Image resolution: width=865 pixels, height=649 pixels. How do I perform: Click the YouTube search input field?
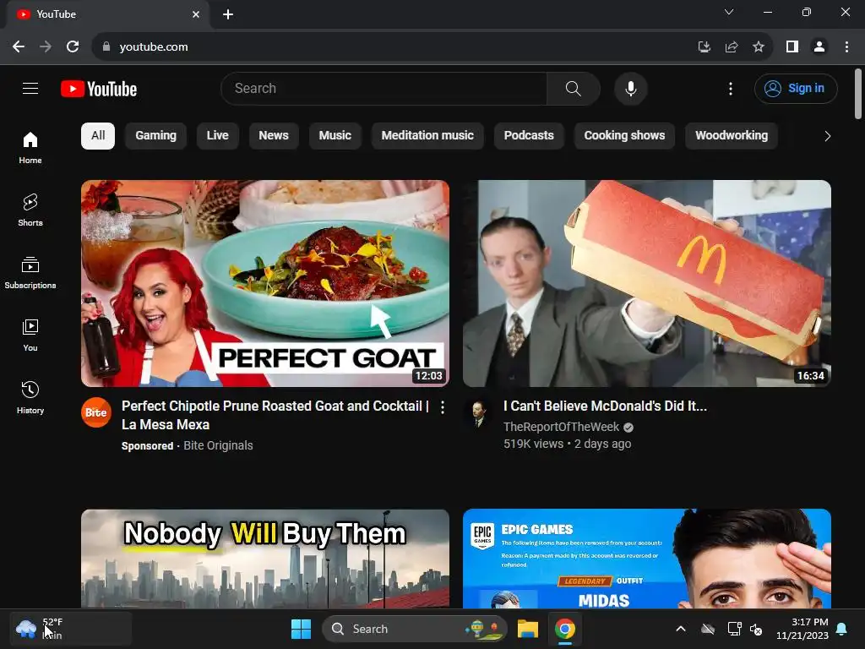[384, 88]
